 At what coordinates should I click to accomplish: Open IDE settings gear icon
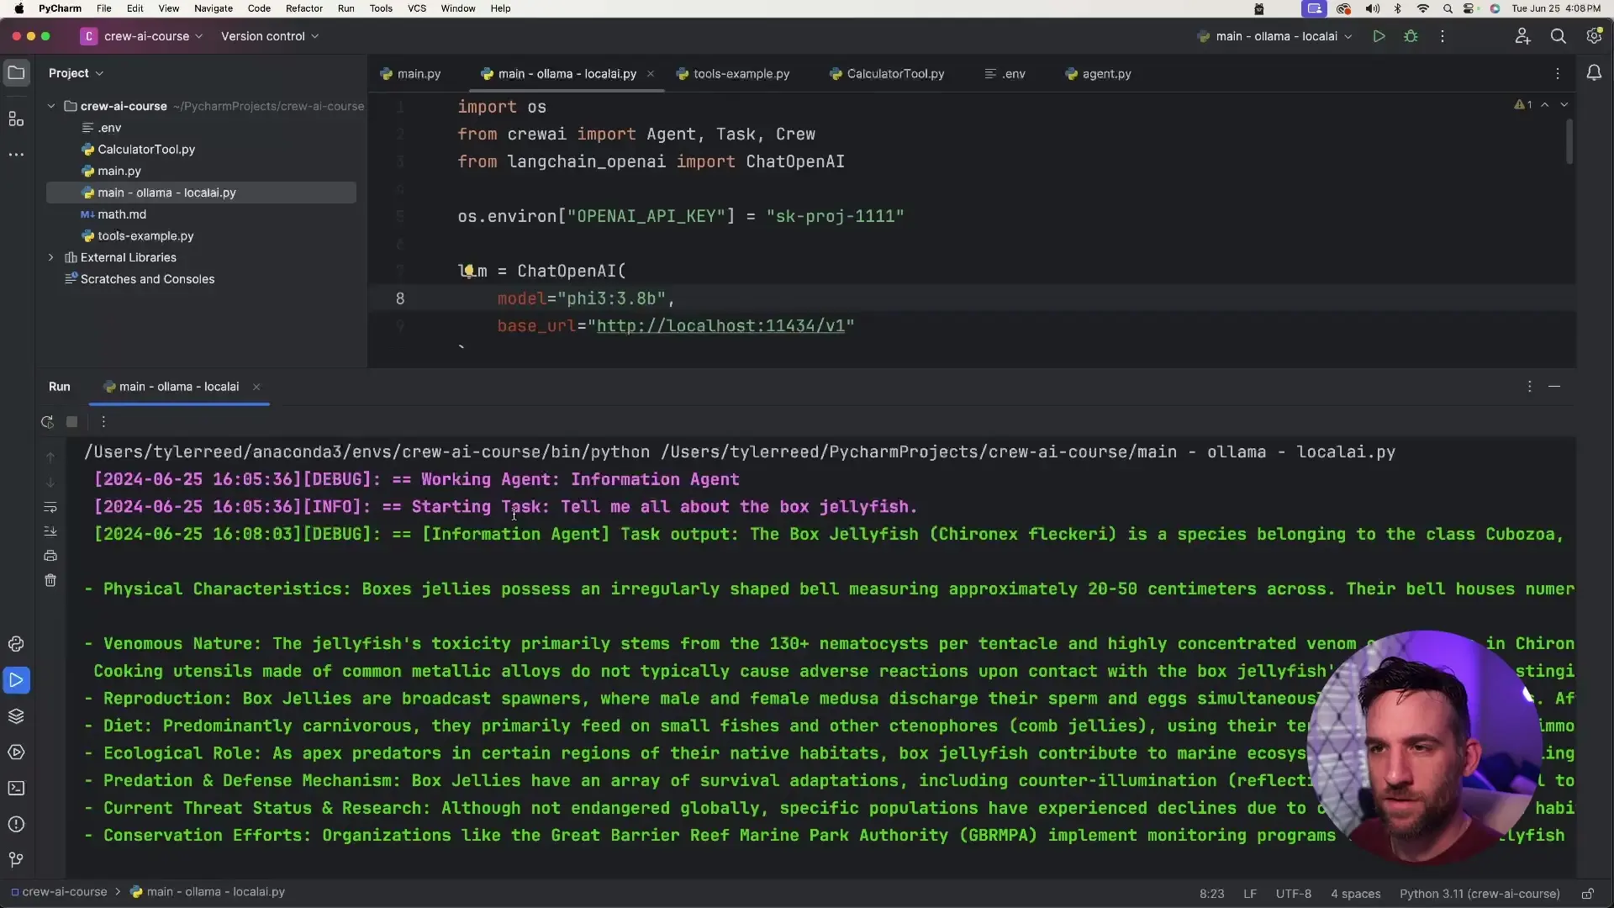[1593, 36]
